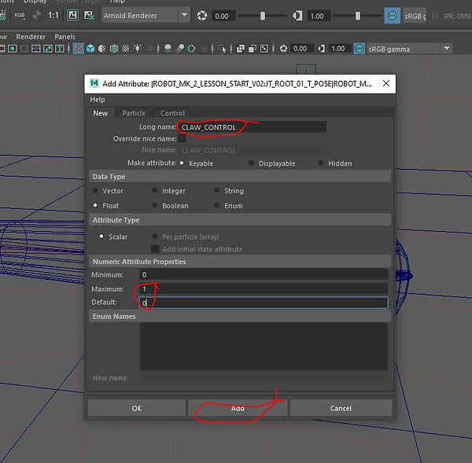Screen dimensions: 472x463
Task: Close the Add Attribute dialog
Action: click(386, 83)
